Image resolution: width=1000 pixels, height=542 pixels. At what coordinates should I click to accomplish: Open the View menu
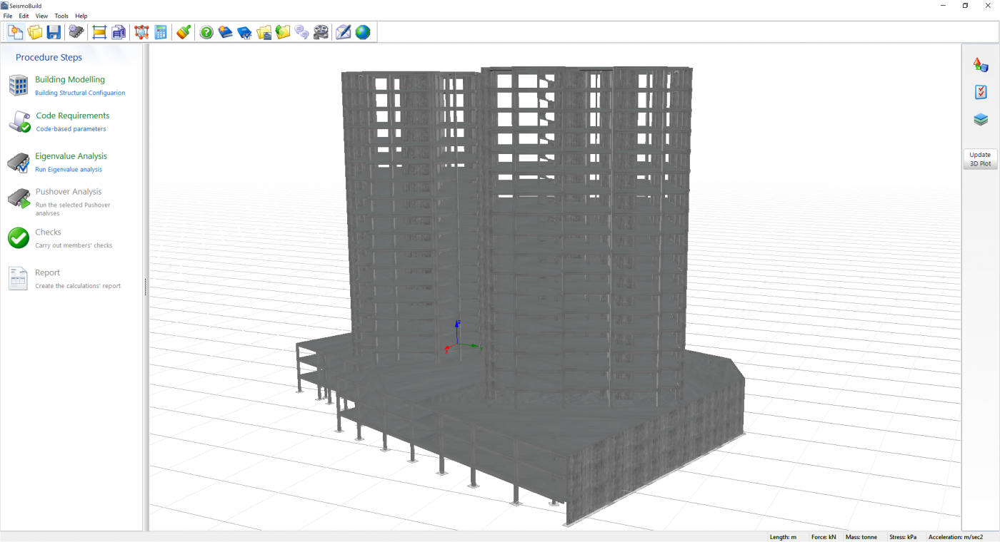tap(41, 16)
